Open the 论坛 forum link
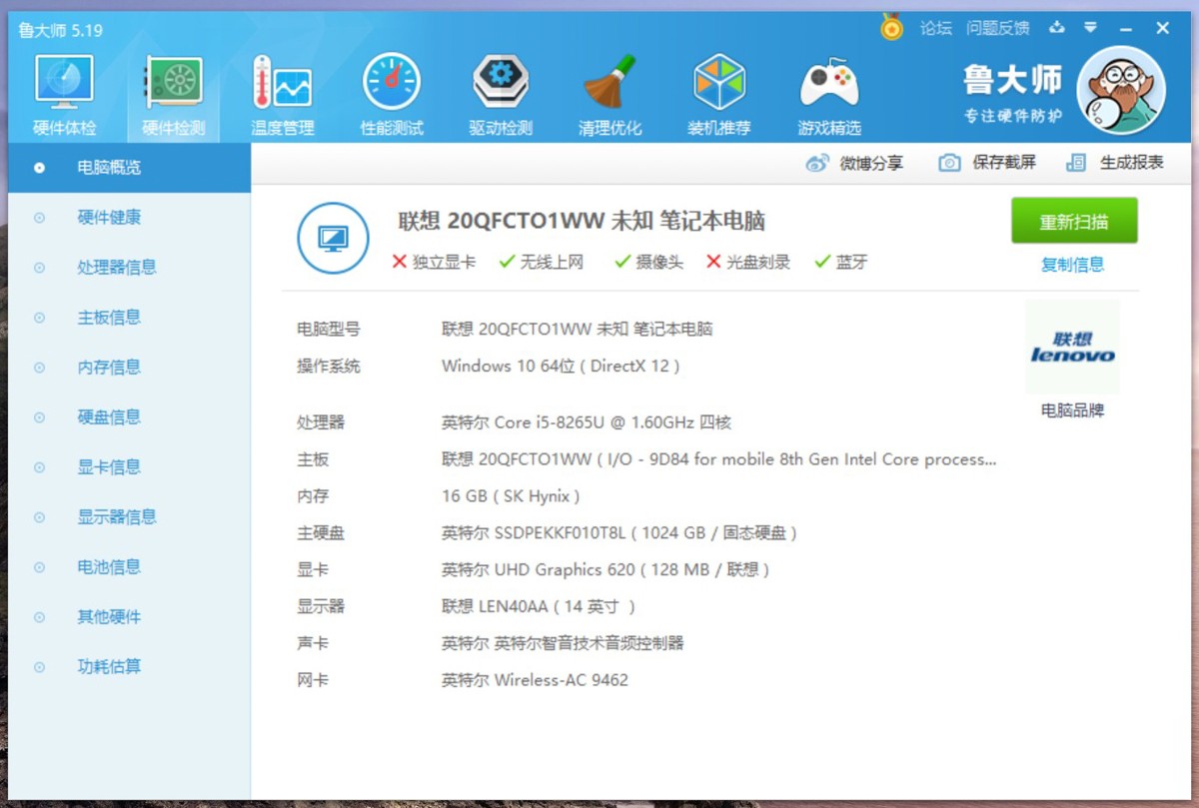The height and width of the screenshot is (808, 1199). [x=936, y=28]
